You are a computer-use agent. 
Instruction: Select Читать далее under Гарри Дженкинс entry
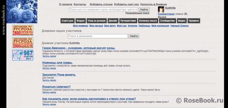(49, 56)
